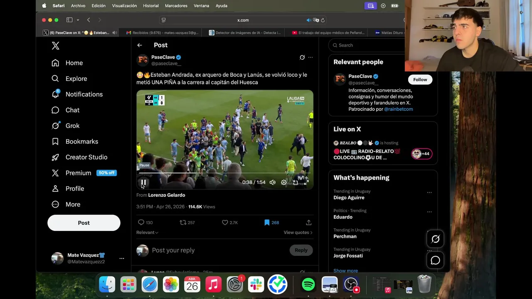Screen dimensions: 532x299
Task: Open Profile in the sidebar
Action: (68, 189)
